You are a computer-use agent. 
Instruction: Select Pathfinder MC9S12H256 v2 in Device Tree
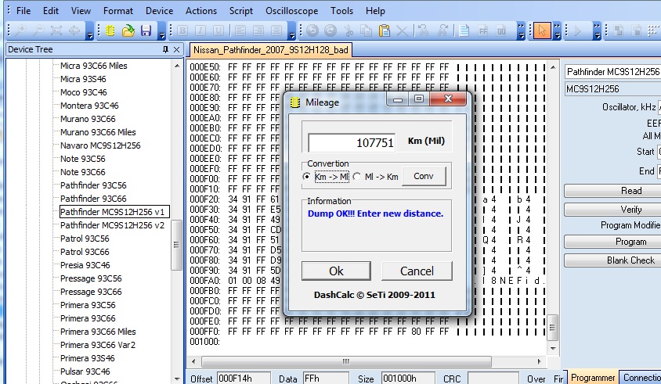click(112, 225)
